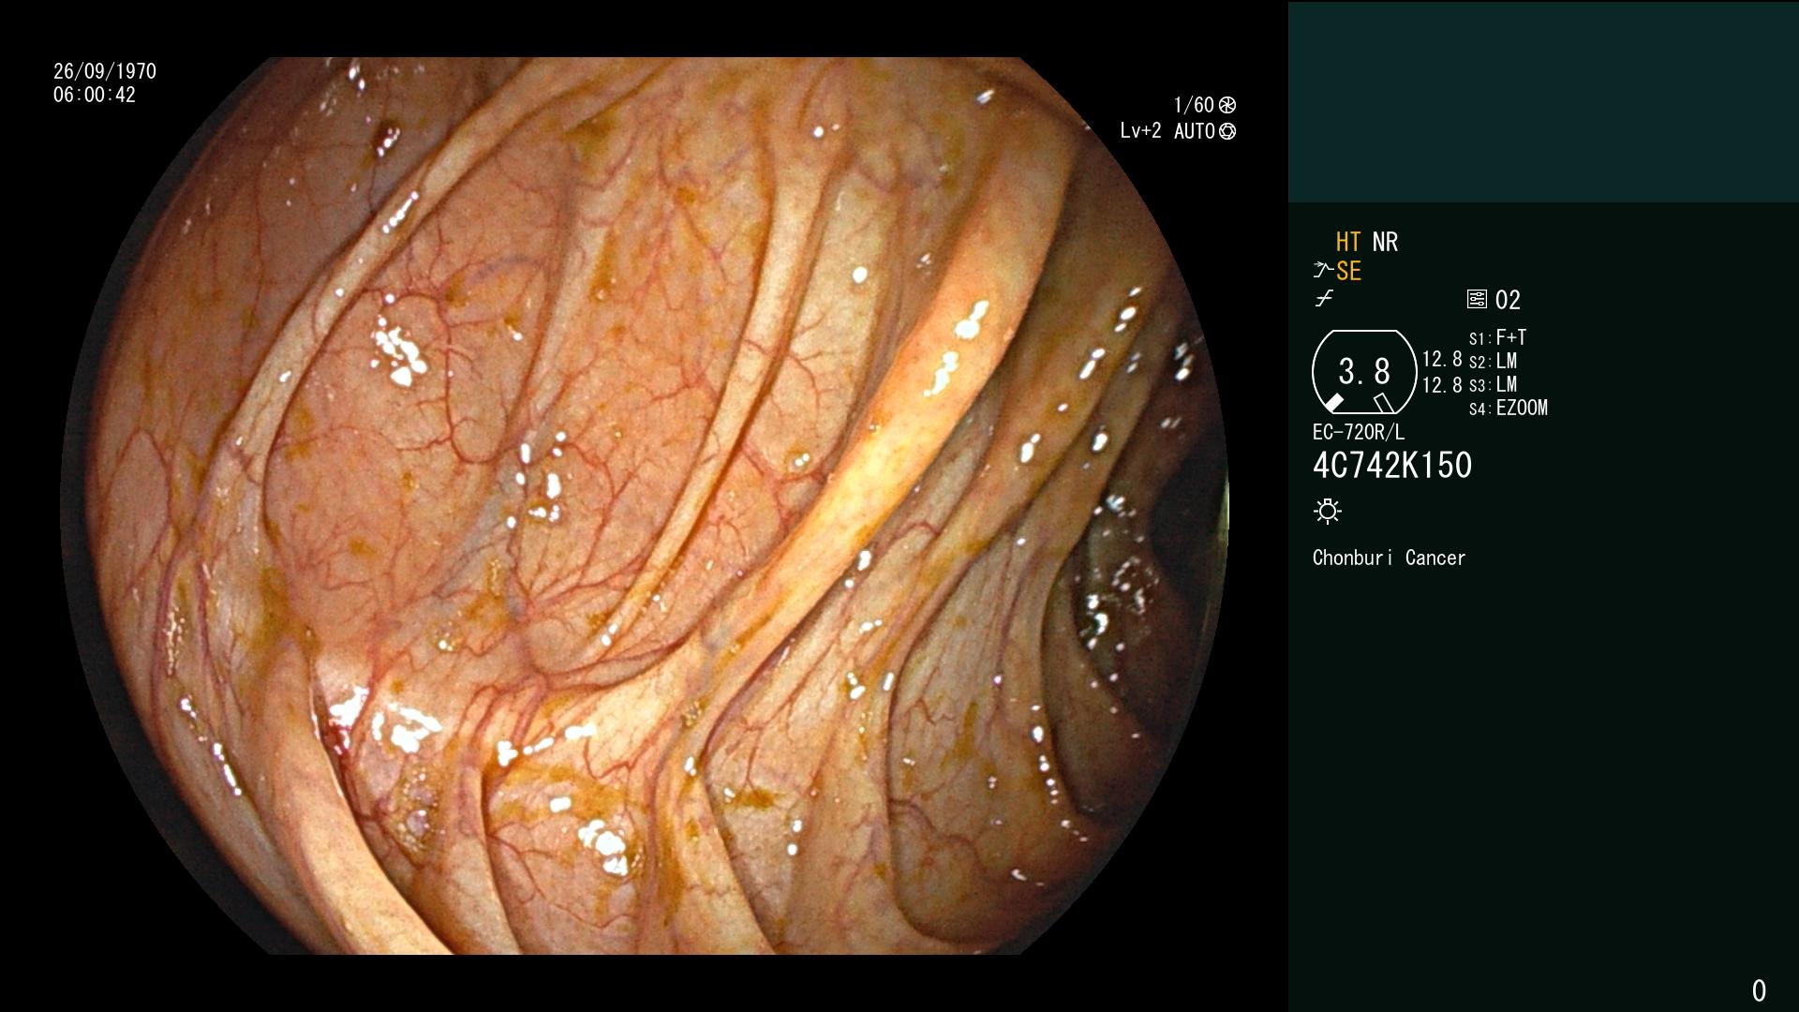Click the Chonburi Cancer facility name
This screenshot has height=1012, width=1799.
(1389, 558)
